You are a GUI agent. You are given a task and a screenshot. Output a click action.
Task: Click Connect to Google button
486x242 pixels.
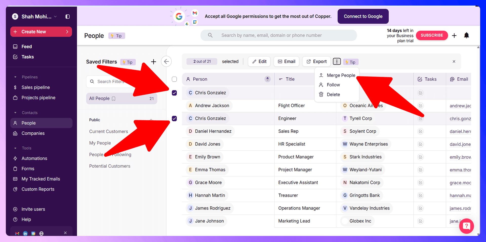pyautogui.click(x=363, y=16)
